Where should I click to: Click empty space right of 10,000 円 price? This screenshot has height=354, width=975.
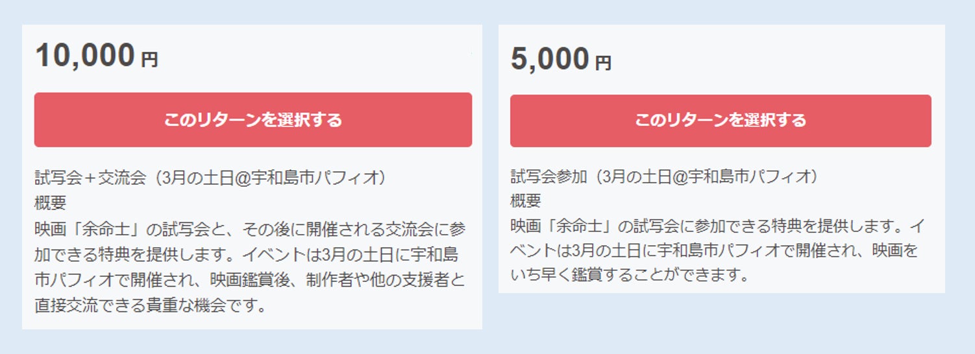[x=312, y=57]
